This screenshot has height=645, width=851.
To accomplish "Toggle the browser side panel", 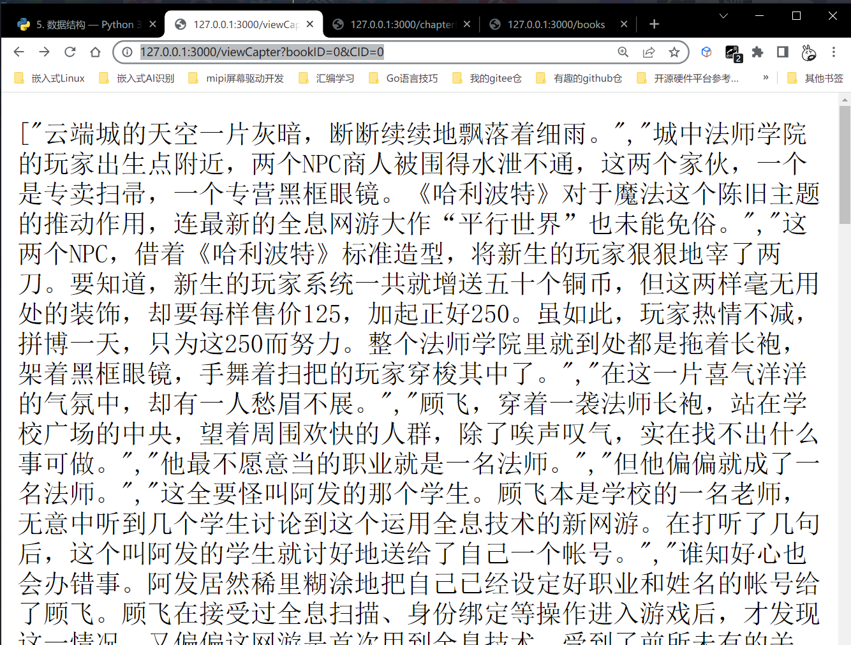I will pos(783,52).
